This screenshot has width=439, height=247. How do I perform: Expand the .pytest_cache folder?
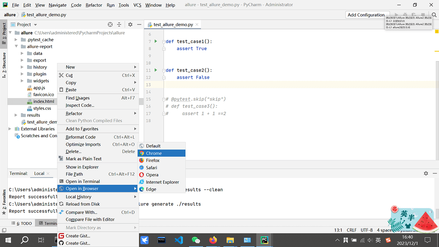point(16,40)
